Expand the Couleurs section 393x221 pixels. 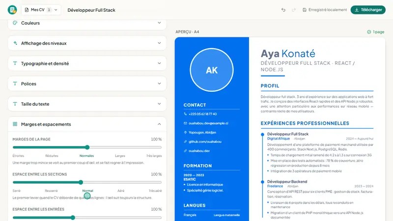87,23
